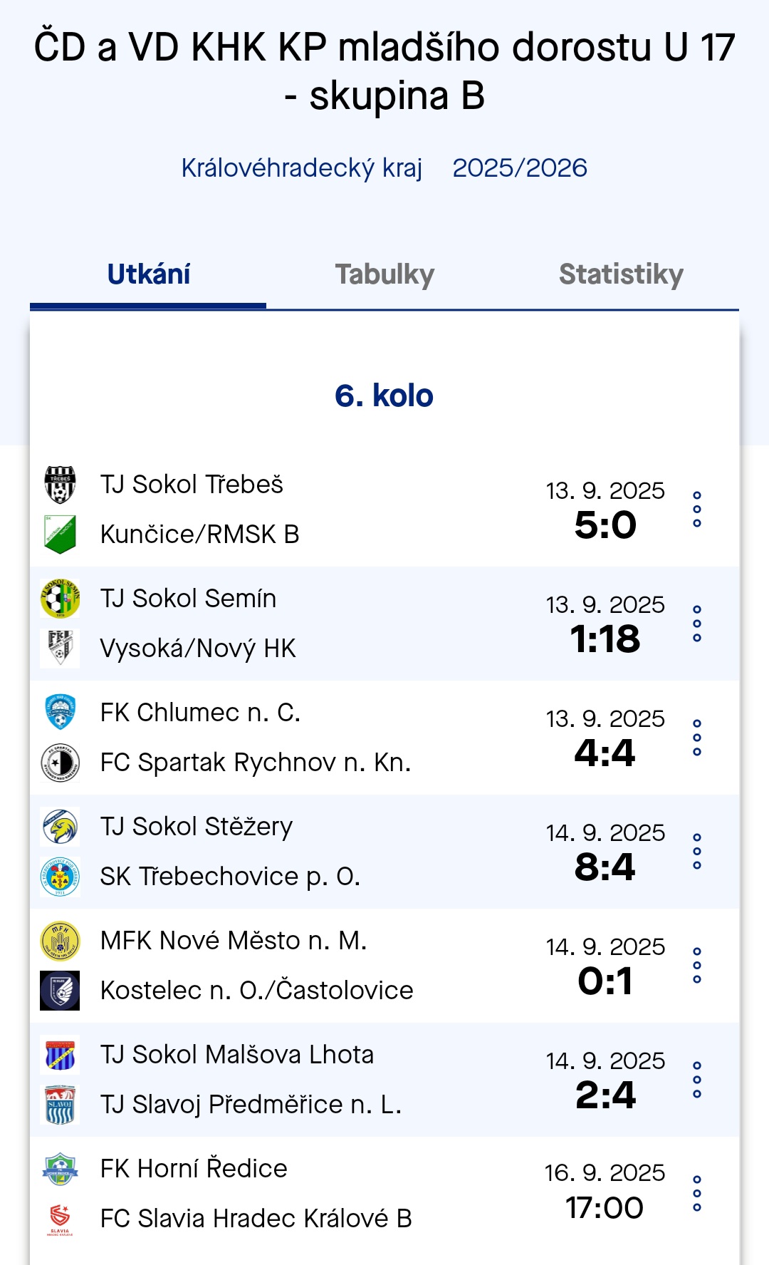Click FC Slavia Hradec Králové B logo
769x1265 pixels.
tap(60, 1219)
